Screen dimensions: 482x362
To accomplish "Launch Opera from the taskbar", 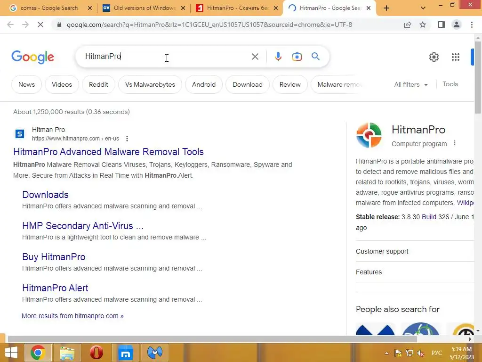I will click(96, 353).
